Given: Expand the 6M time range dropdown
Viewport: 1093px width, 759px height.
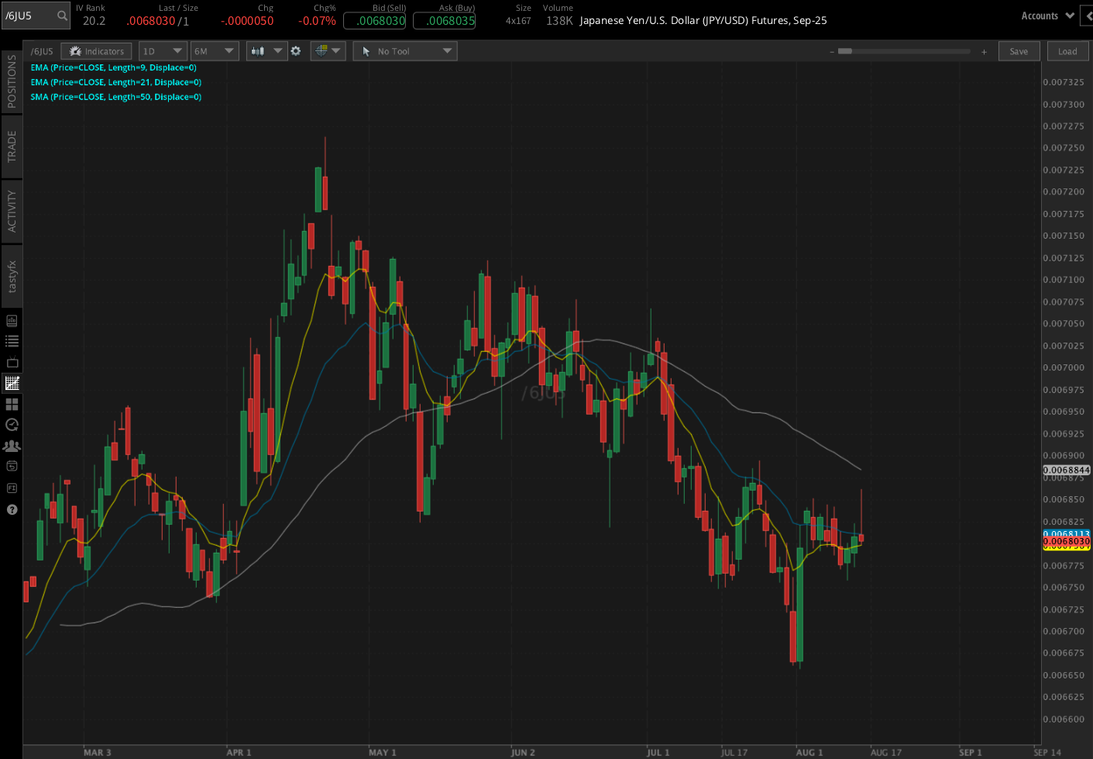Looking at the screenshot, I should 214,51.
